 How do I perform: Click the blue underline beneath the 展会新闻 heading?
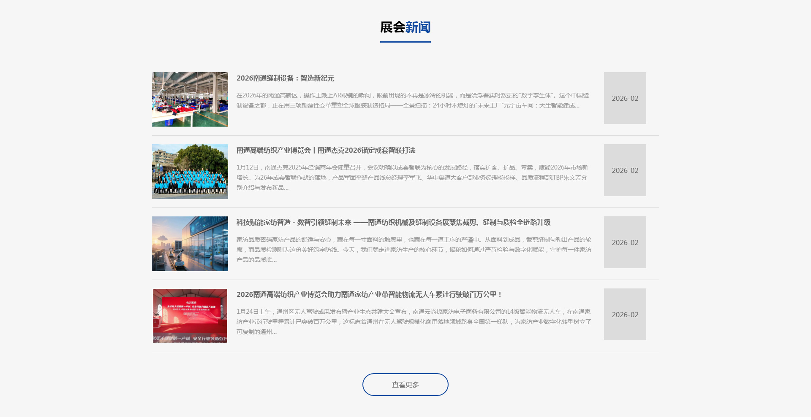coord(405,42)
